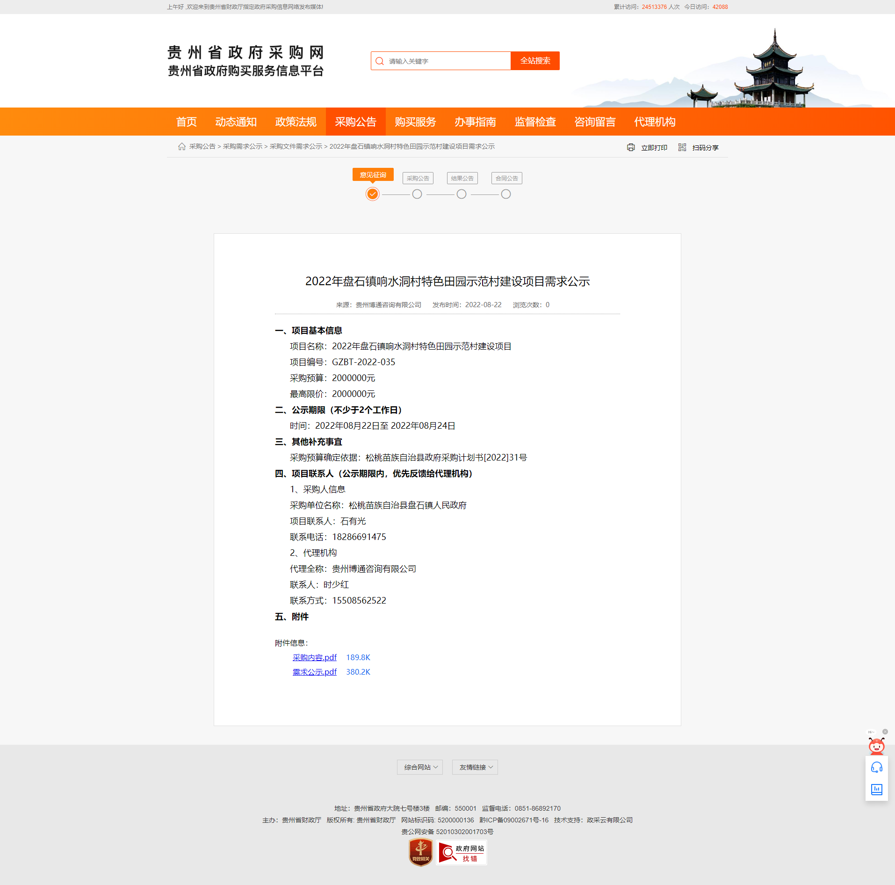The image size is (895, 885).
Task: Open 办事指南 menu item
Action: tap(476, 122)
